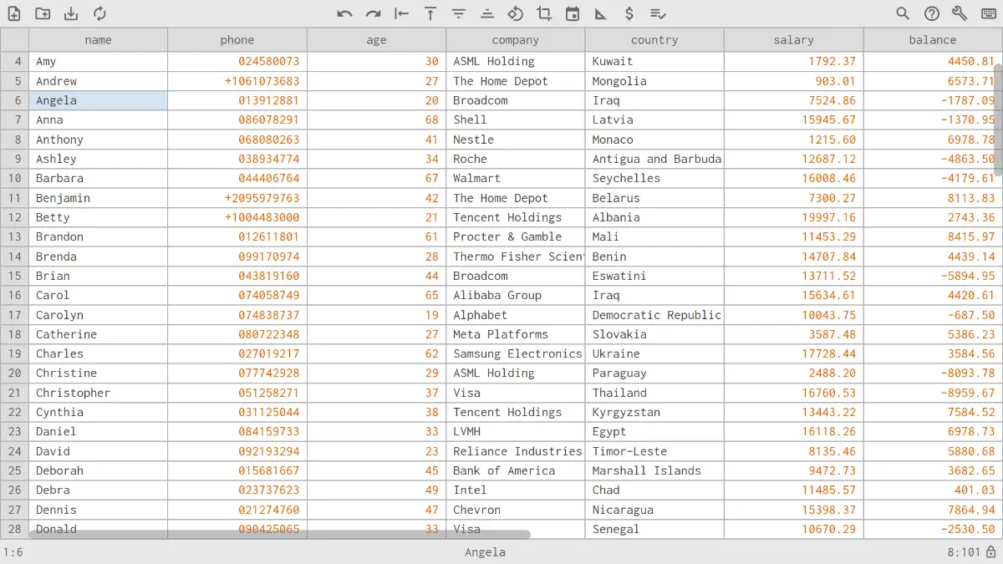Sort by the name column header
1003x564 pixels.
(98, 39)
